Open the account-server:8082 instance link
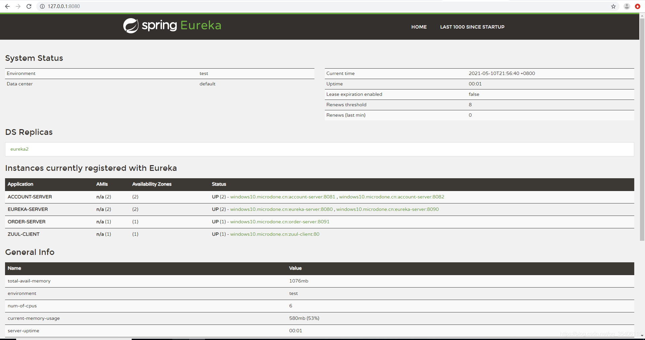 (x=391, y=197)
